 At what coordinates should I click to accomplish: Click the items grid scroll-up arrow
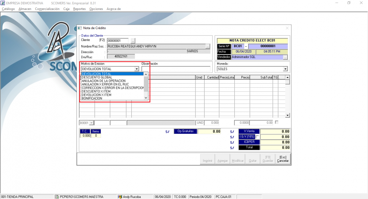click(x=287, y=77)
